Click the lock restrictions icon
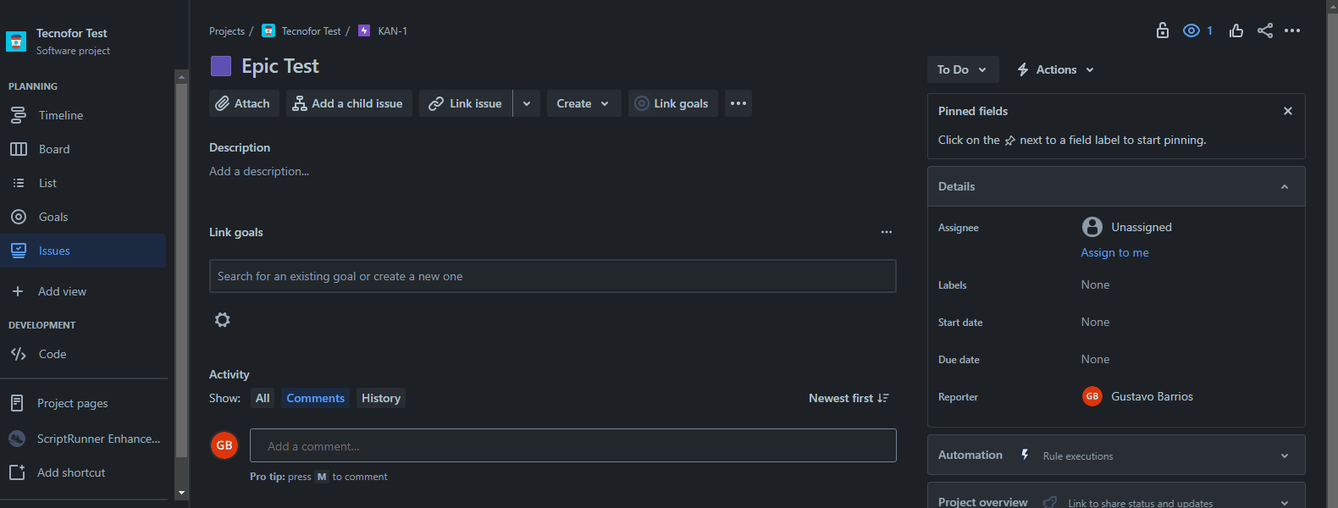The image size is (1338, 508). click(1163, 30)
